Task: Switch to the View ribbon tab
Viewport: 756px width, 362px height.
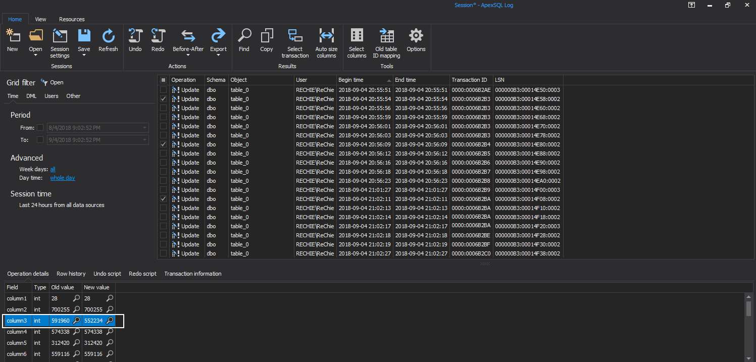Action: coord(40,19)
